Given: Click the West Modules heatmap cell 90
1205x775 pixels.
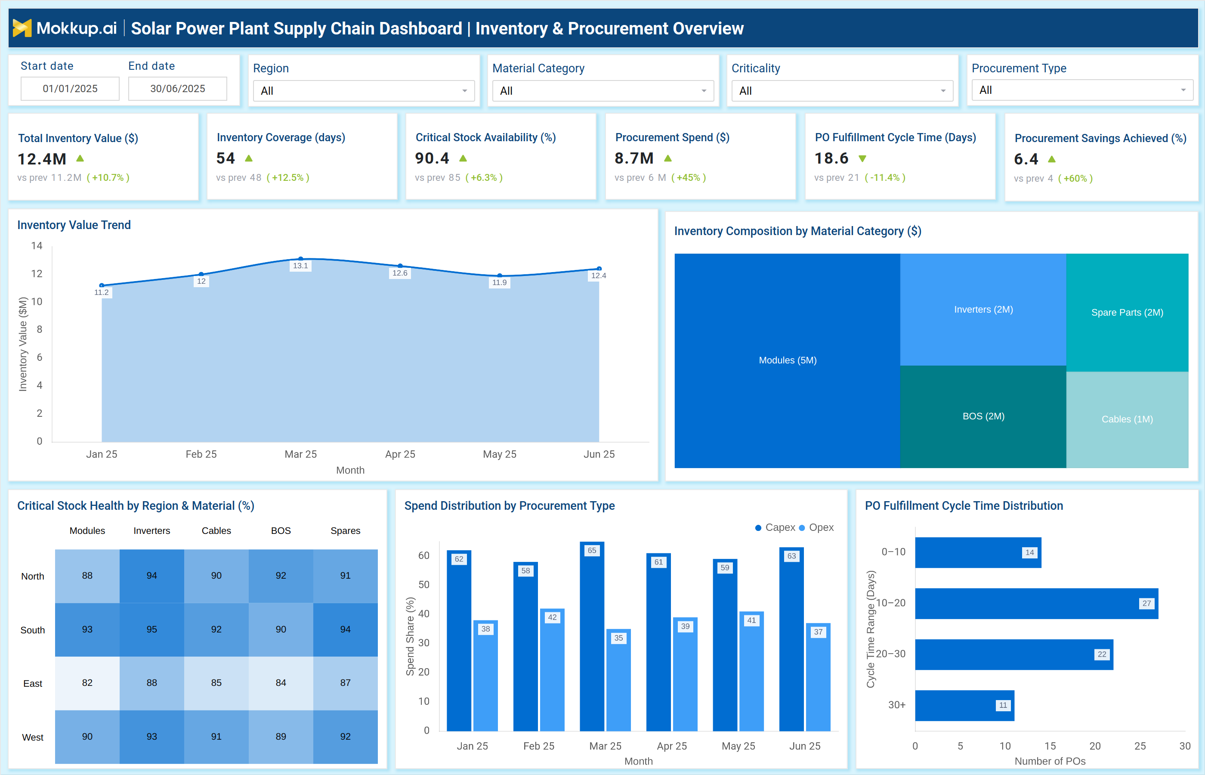Looking at the screenshot, I should coord(87,737).
